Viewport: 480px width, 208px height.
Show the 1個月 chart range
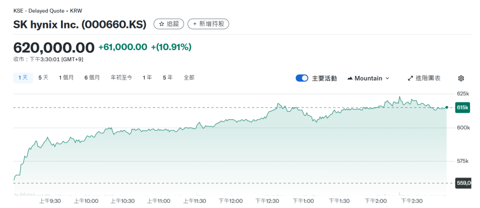pyautogui.click(x=66, y=78)
